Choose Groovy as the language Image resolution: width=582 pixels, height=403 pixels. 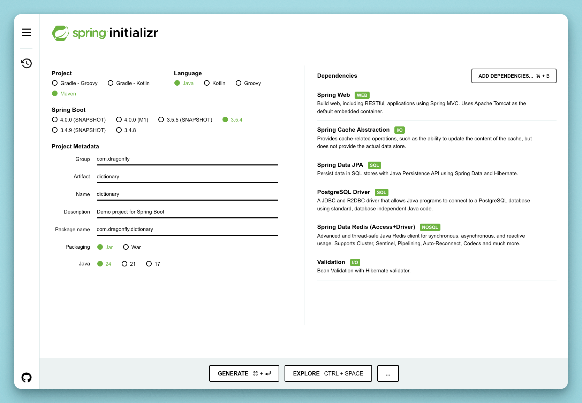(x=239, y=83)
